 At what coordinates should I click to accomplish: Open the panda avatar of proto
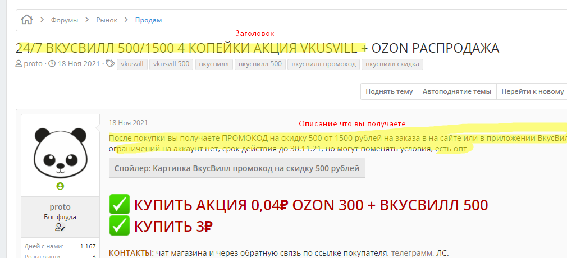[x=60, y=152]
